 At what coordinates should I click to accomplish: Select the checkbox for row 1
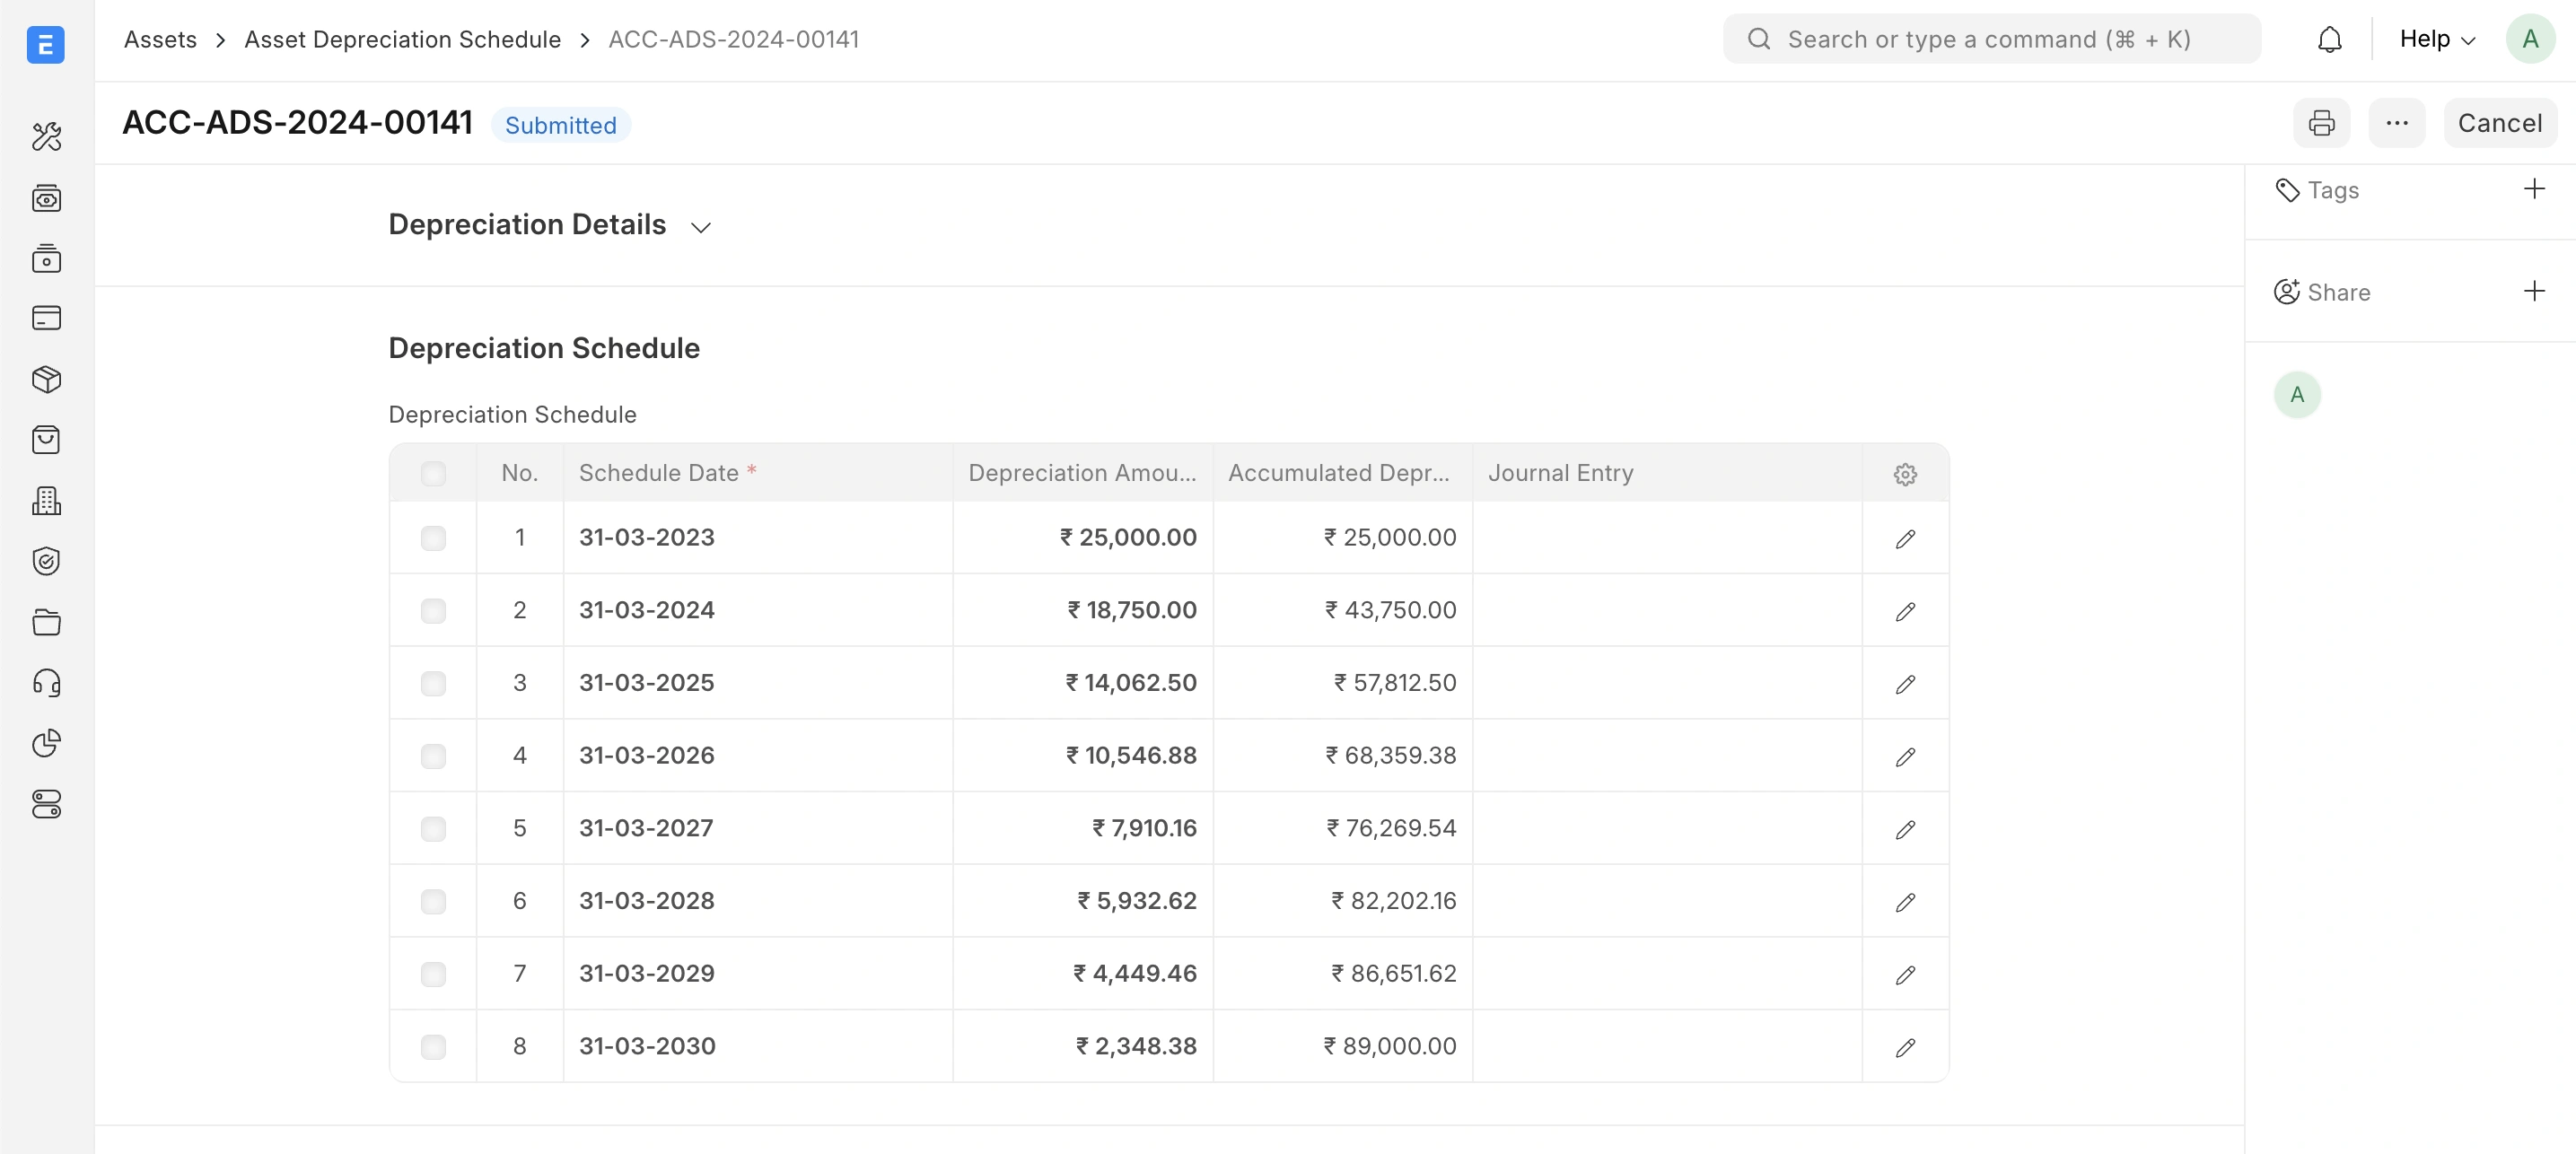click(x=433, y=538)
